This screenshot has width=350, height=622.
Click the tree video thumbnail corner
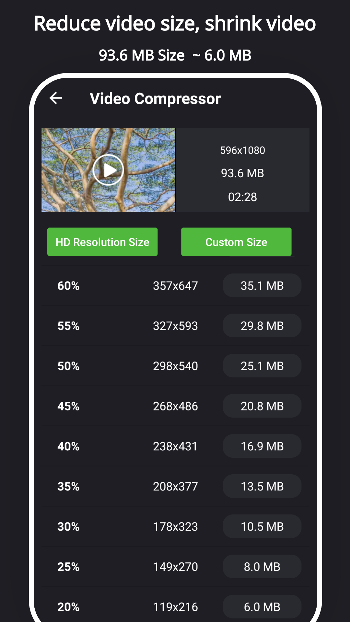pos(52,138)
